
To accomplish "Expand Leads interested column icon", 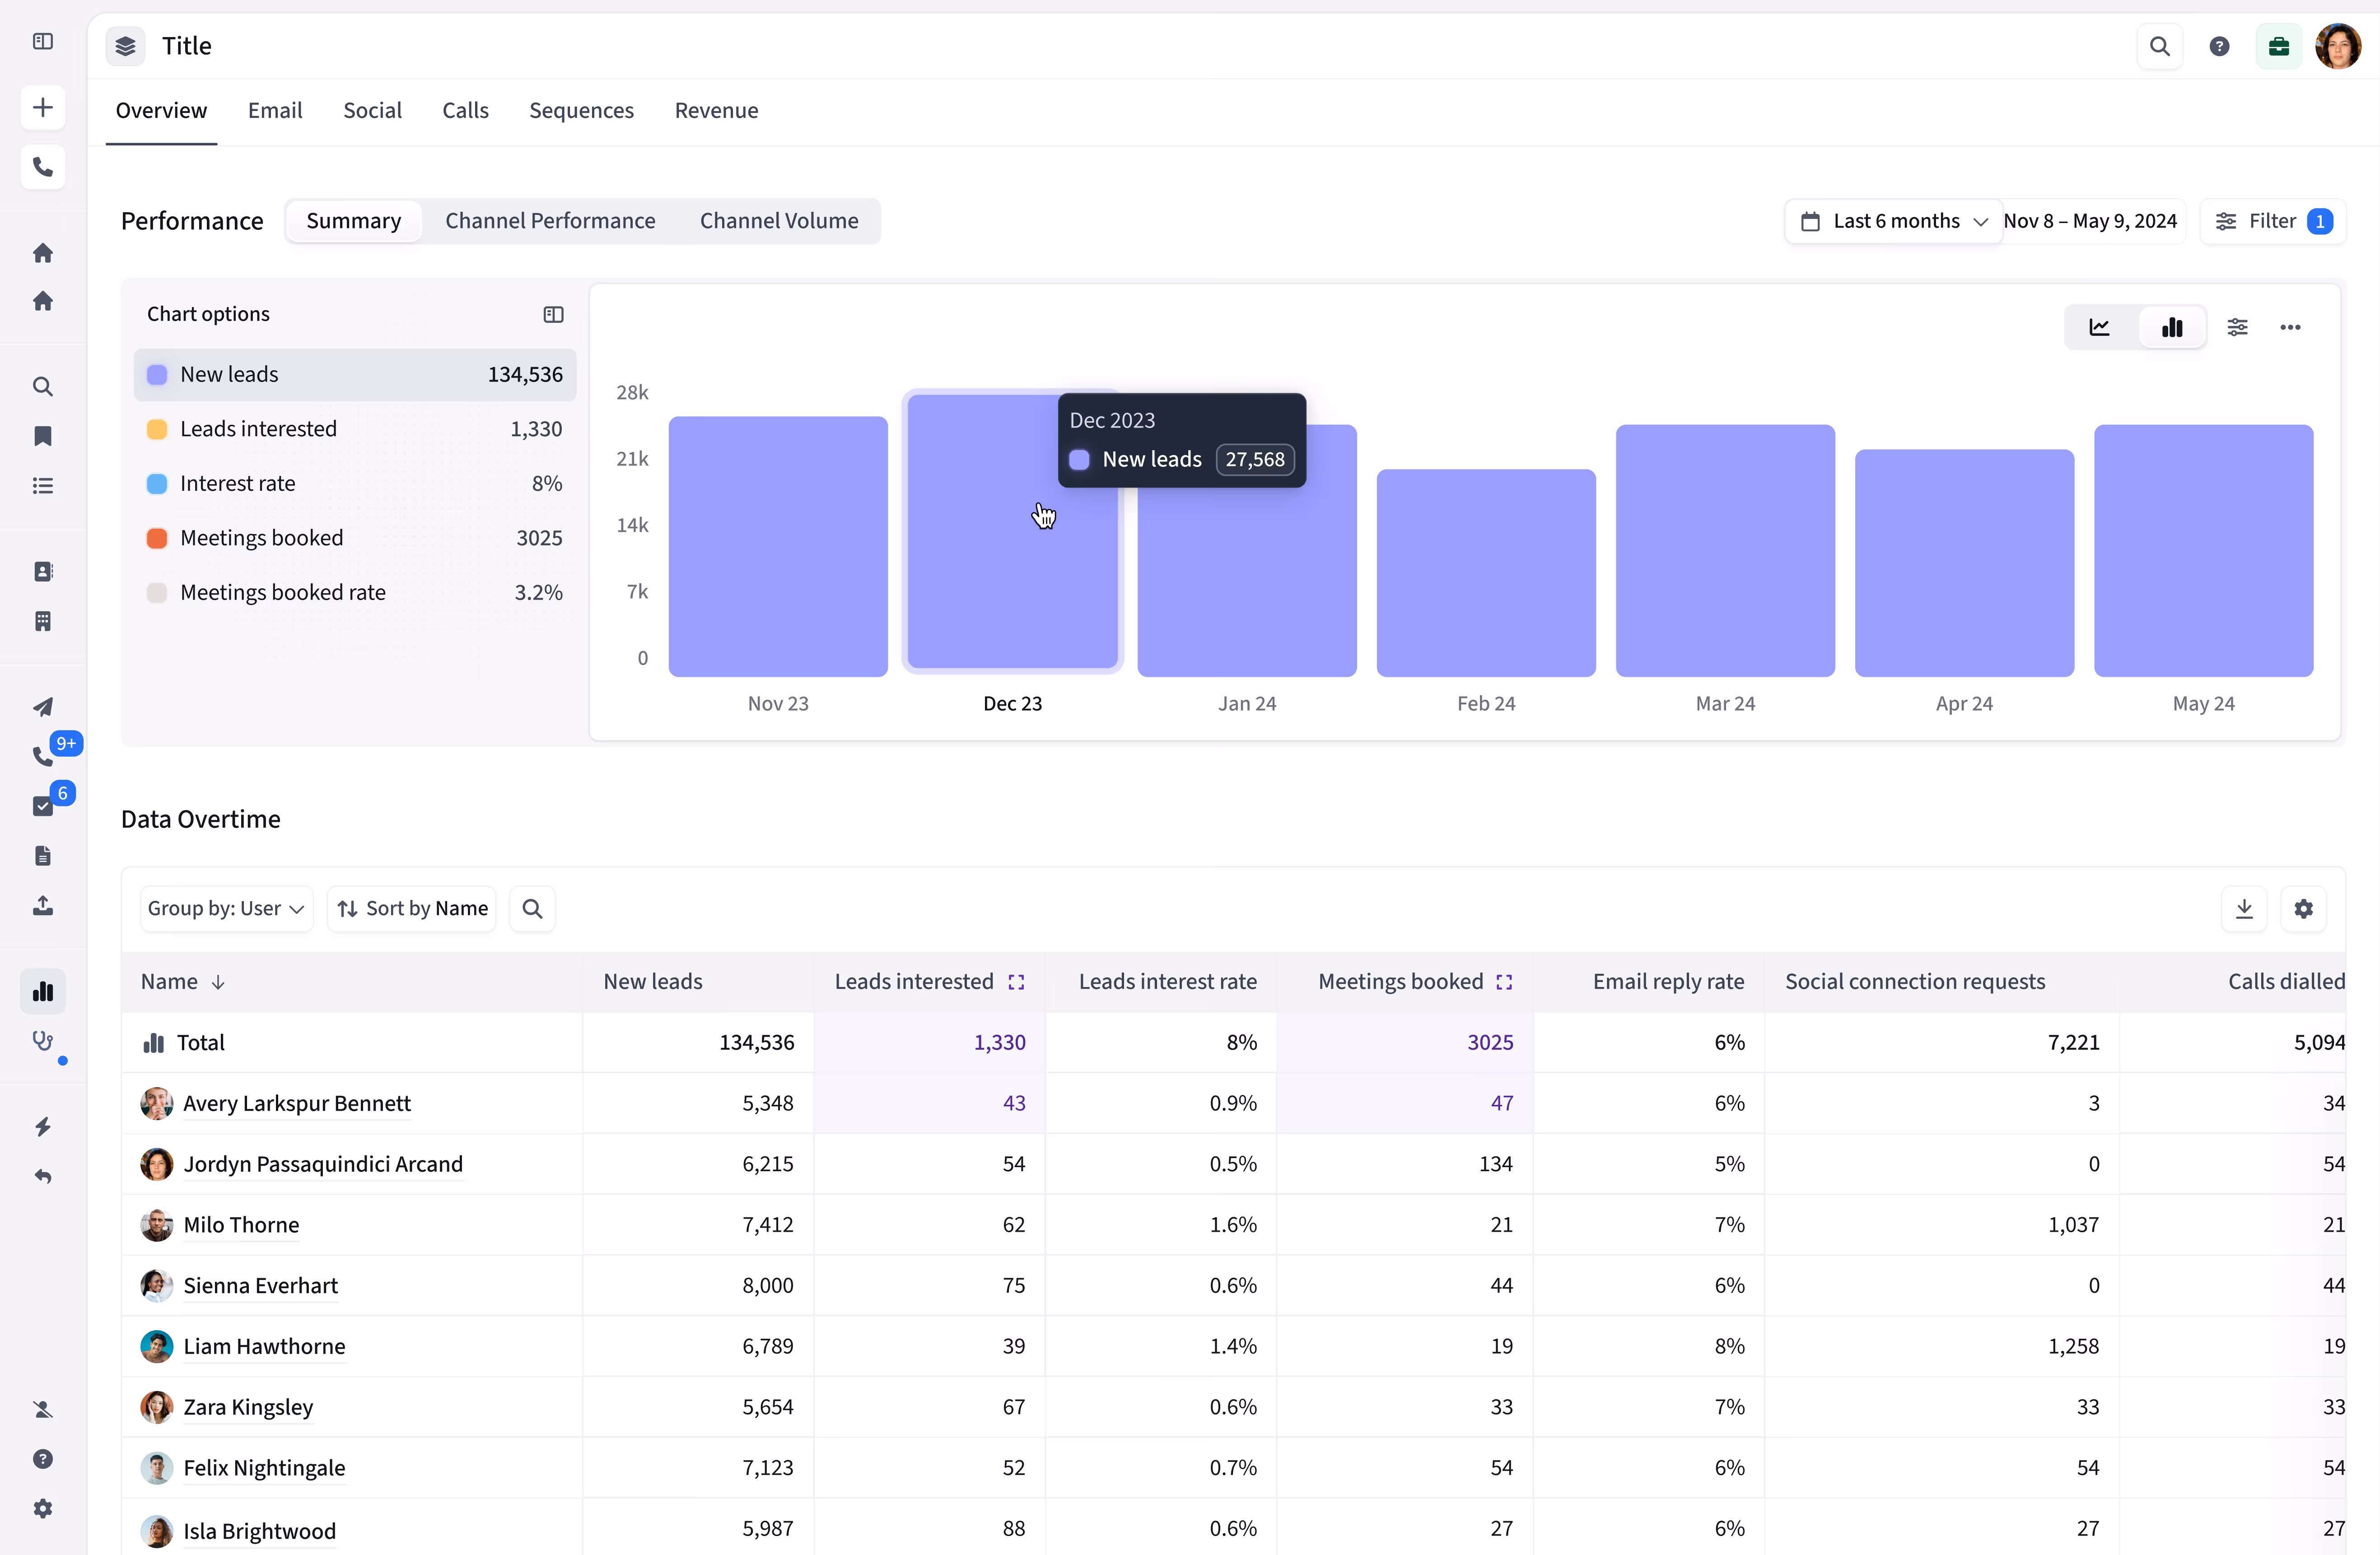I will point(1016,983).
